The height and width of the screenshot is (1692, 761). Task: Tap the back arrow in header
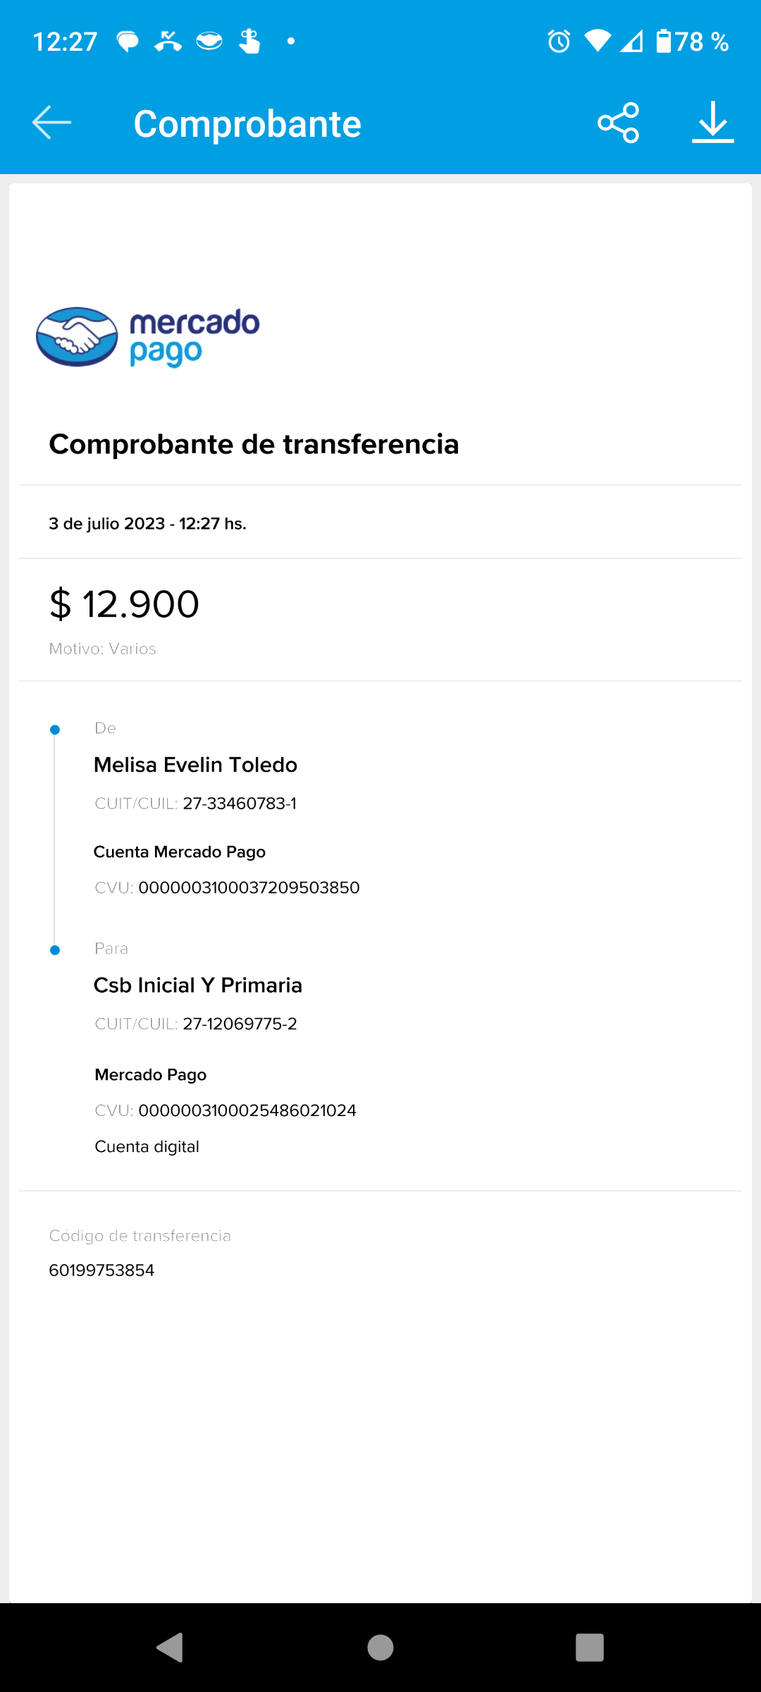pyautogui.click(x=51, y=123)
